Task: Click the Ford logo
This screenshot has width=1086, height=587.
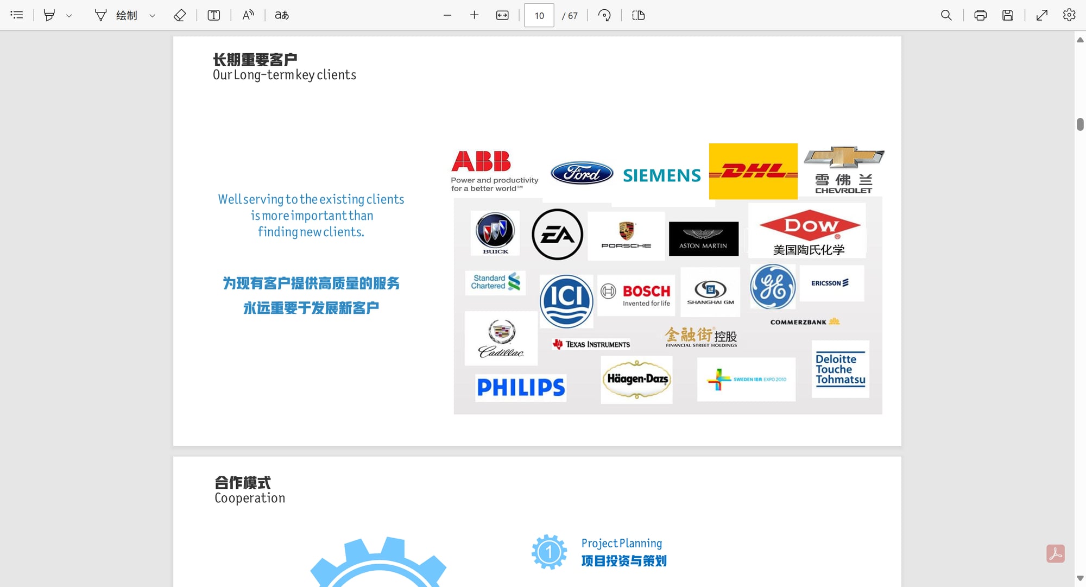Action: (582, 173)
